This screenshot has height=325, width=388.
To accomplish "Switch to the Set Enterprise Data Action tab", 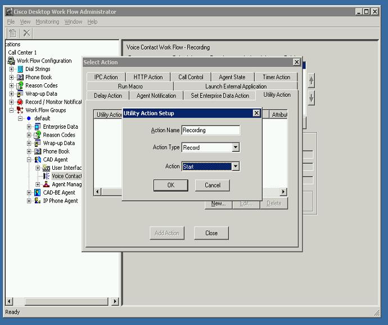I will [220, 96].
